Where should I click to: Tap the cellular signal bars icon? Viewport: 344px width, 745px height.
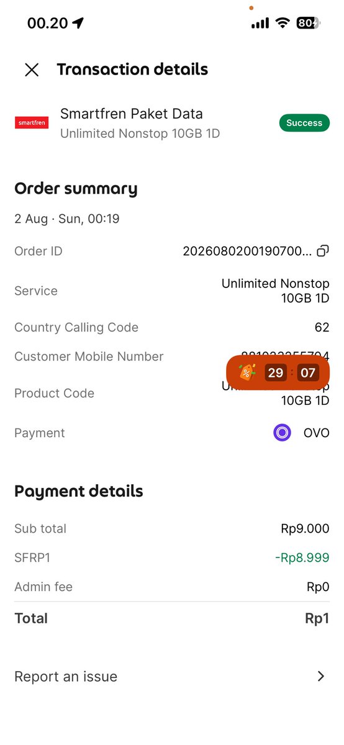click(x=260, y=24)
